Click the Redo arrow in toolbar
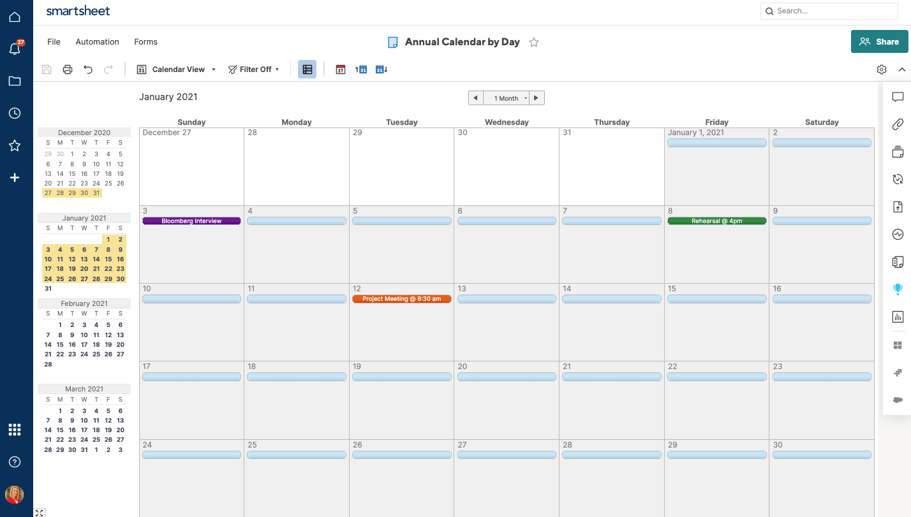911x517 pixels. (x=108, y=69)
